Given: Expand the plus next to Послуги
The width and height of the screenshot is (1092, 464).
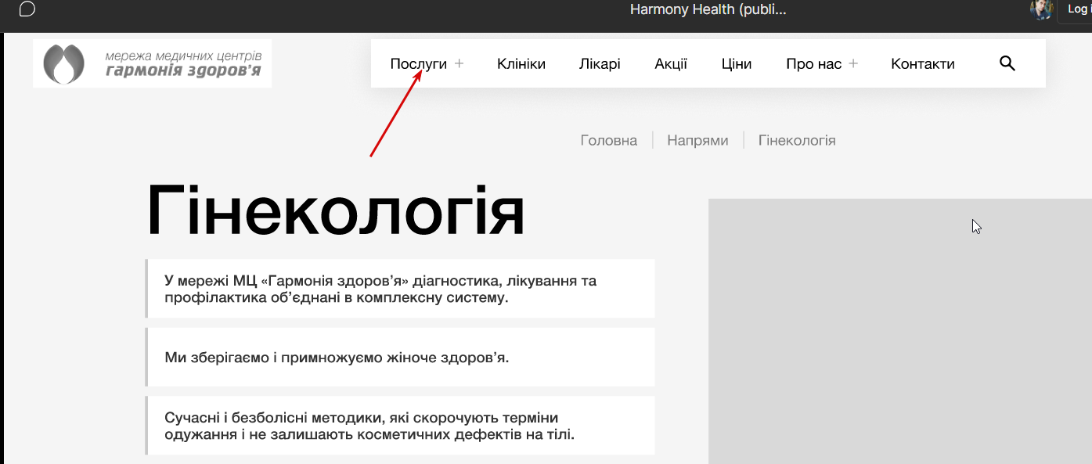Looking at the screenshot, I should [460, 63].
